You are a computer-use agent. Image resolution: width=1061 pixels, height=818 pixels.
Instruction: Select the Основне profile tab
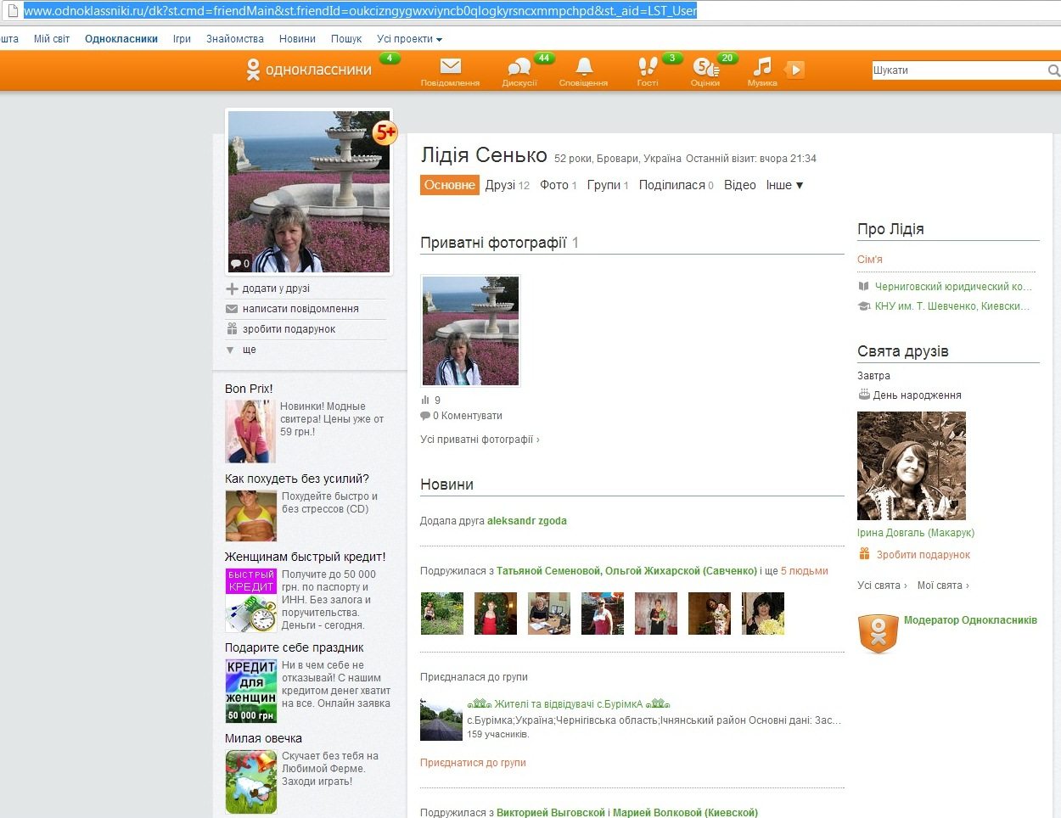click(450, 185)
